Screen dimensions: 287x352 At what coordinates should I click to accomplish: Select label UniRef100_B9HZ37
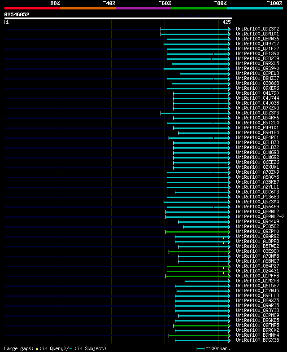(x=257, y=78)
